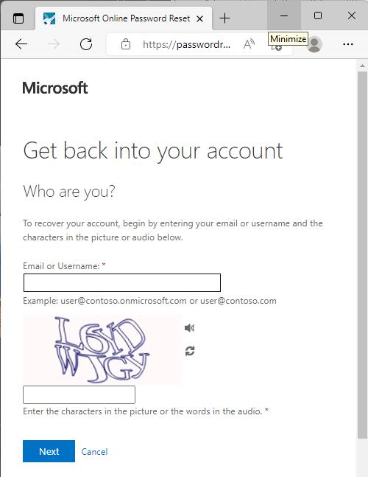
Task: Focus the CAPTCHA characters input box
Action: (79, 394)
